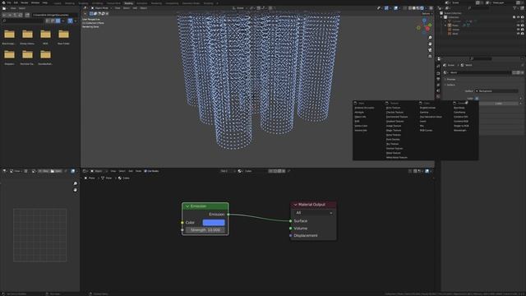Choose ColorRamp from the Converter column
The width and height of the screenshot is (526, 296).
click(459, 112)
